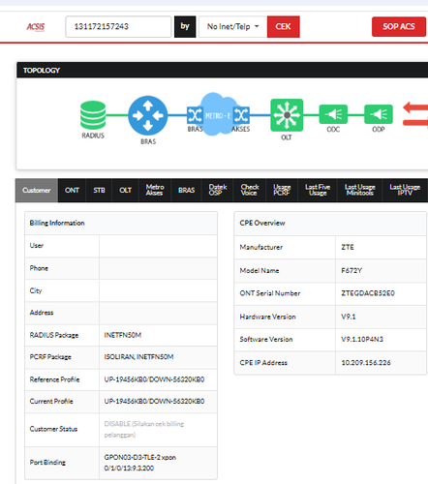Viewport: 428px width, 484px height.
Task: Click the Port Binding row label
Action: point(47,463)
